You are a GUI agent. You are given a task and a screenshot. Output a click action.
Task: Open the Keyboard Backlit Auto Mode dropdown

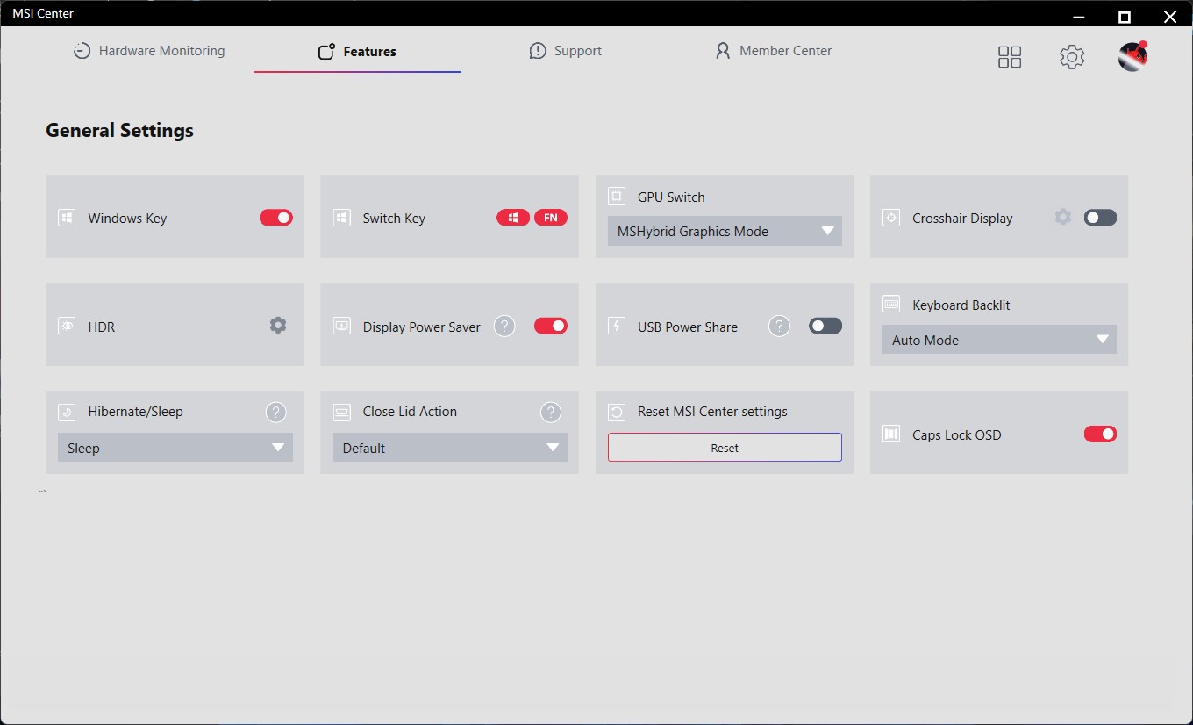(999, 340)
